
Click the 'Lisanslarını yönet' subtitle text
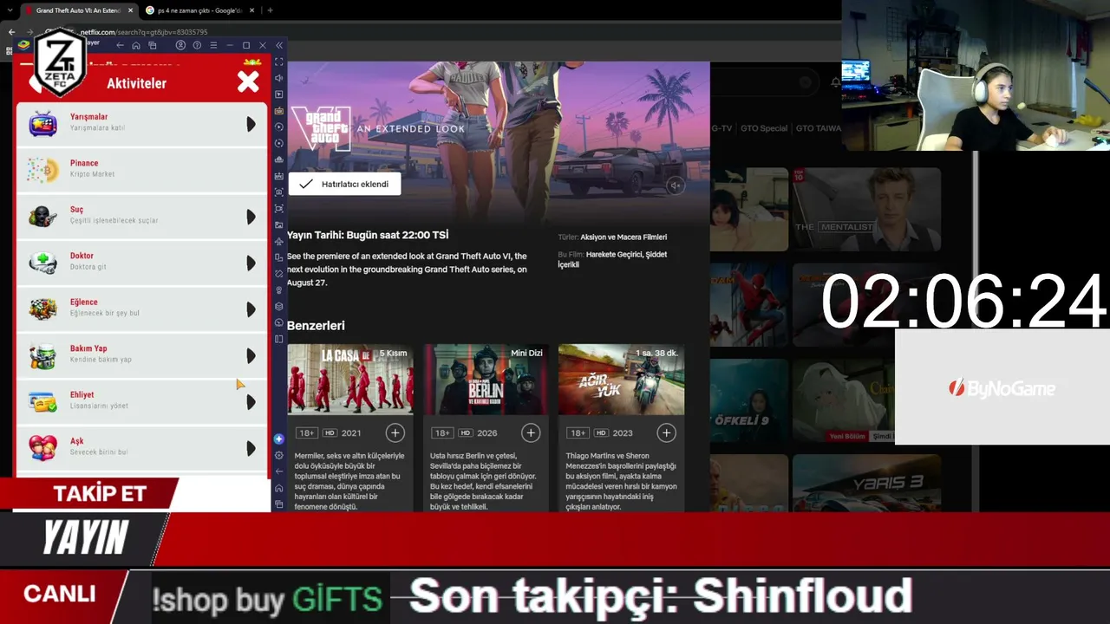tap(99, 406)
